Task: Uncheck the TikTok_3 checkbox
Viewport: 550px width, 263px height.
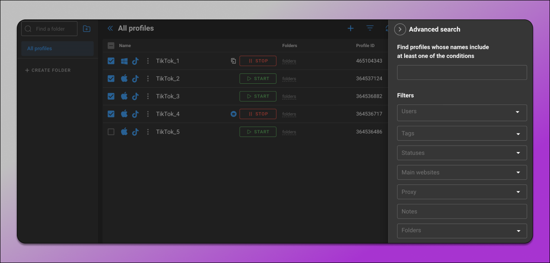Action: pos(111,96)
